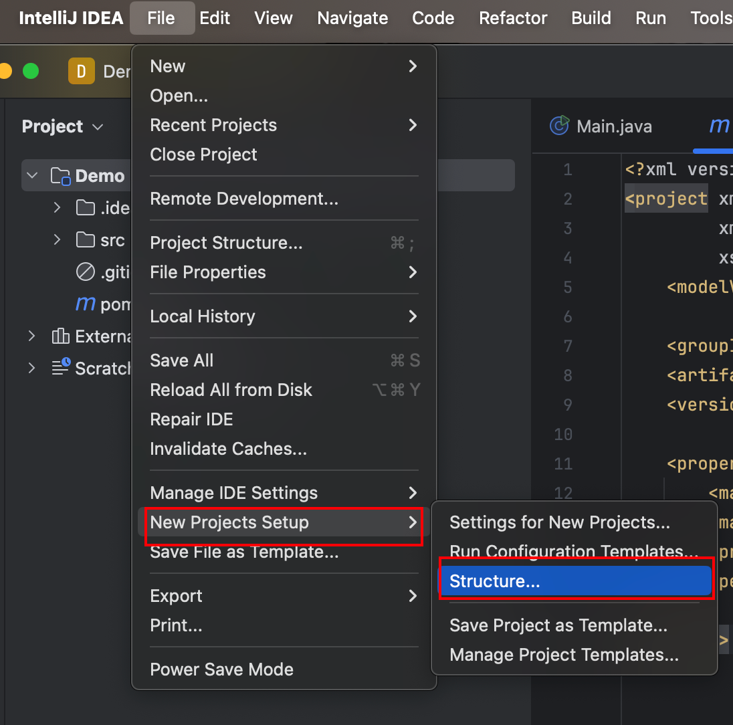Select Structure... in the submenu

click(x=494, y=581)
